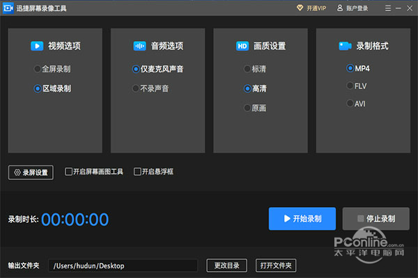Click the 录制格式 camera icon
Viewport: 418px width, 278px height.
coord(345,46)
